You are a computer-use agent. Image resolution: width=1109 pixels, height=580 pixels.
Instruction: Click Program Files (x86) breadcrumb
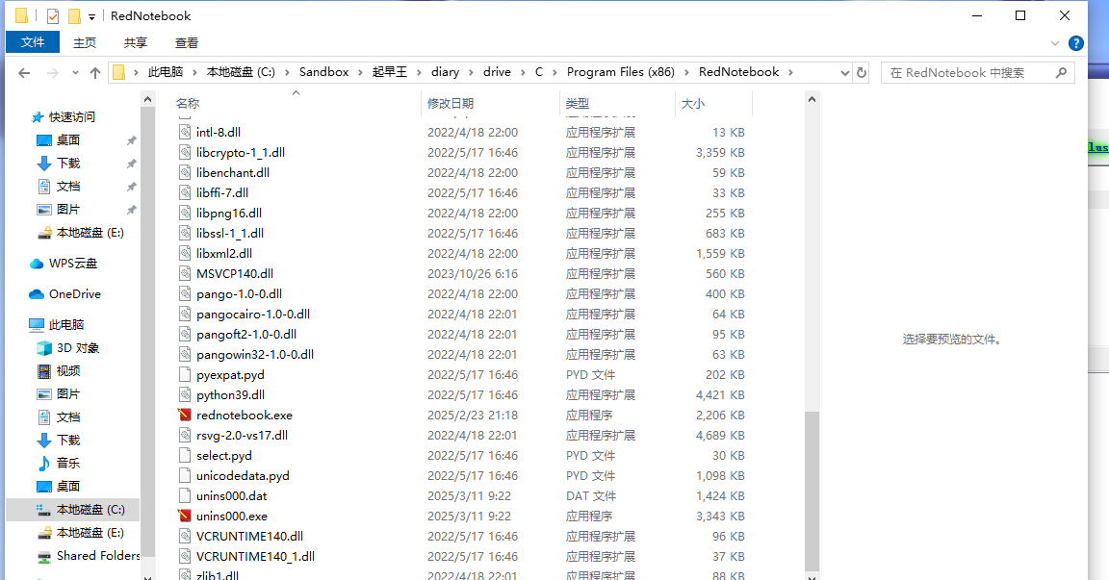click(x=620, y=72)
